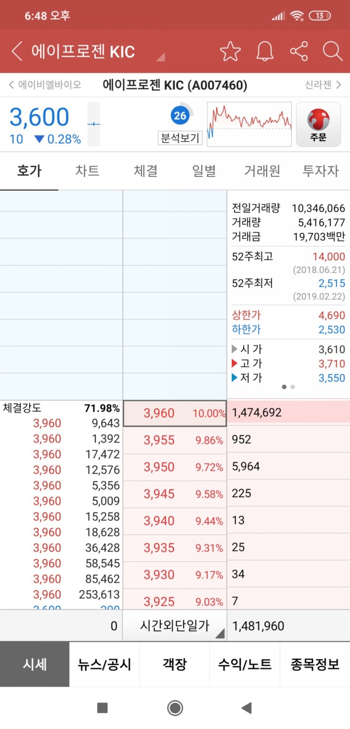This screenshot has width=350, height=729.
Task: Open the 시간외단일가 dropdown
Action: 175,626
